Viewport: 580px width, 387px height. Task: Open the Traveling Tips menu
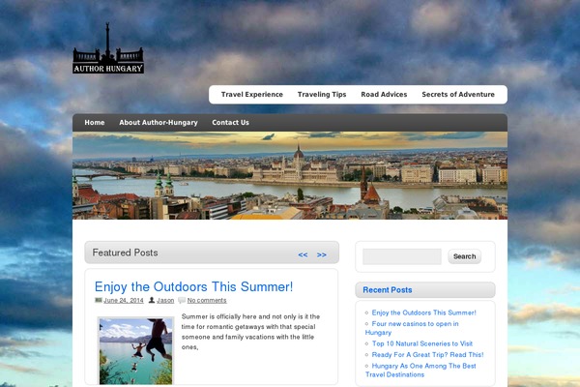[322, 95]
